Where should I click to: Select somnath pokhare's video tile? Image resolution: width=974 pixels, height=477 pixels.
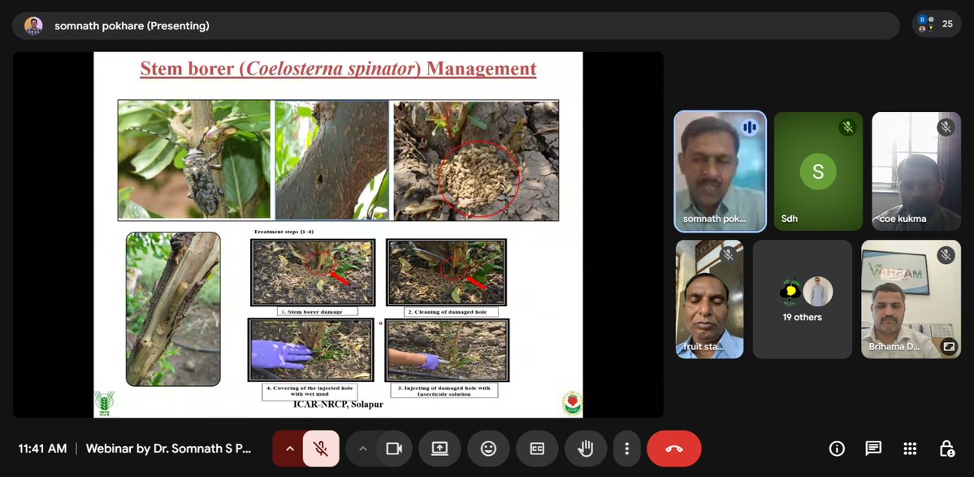point(721,171)
